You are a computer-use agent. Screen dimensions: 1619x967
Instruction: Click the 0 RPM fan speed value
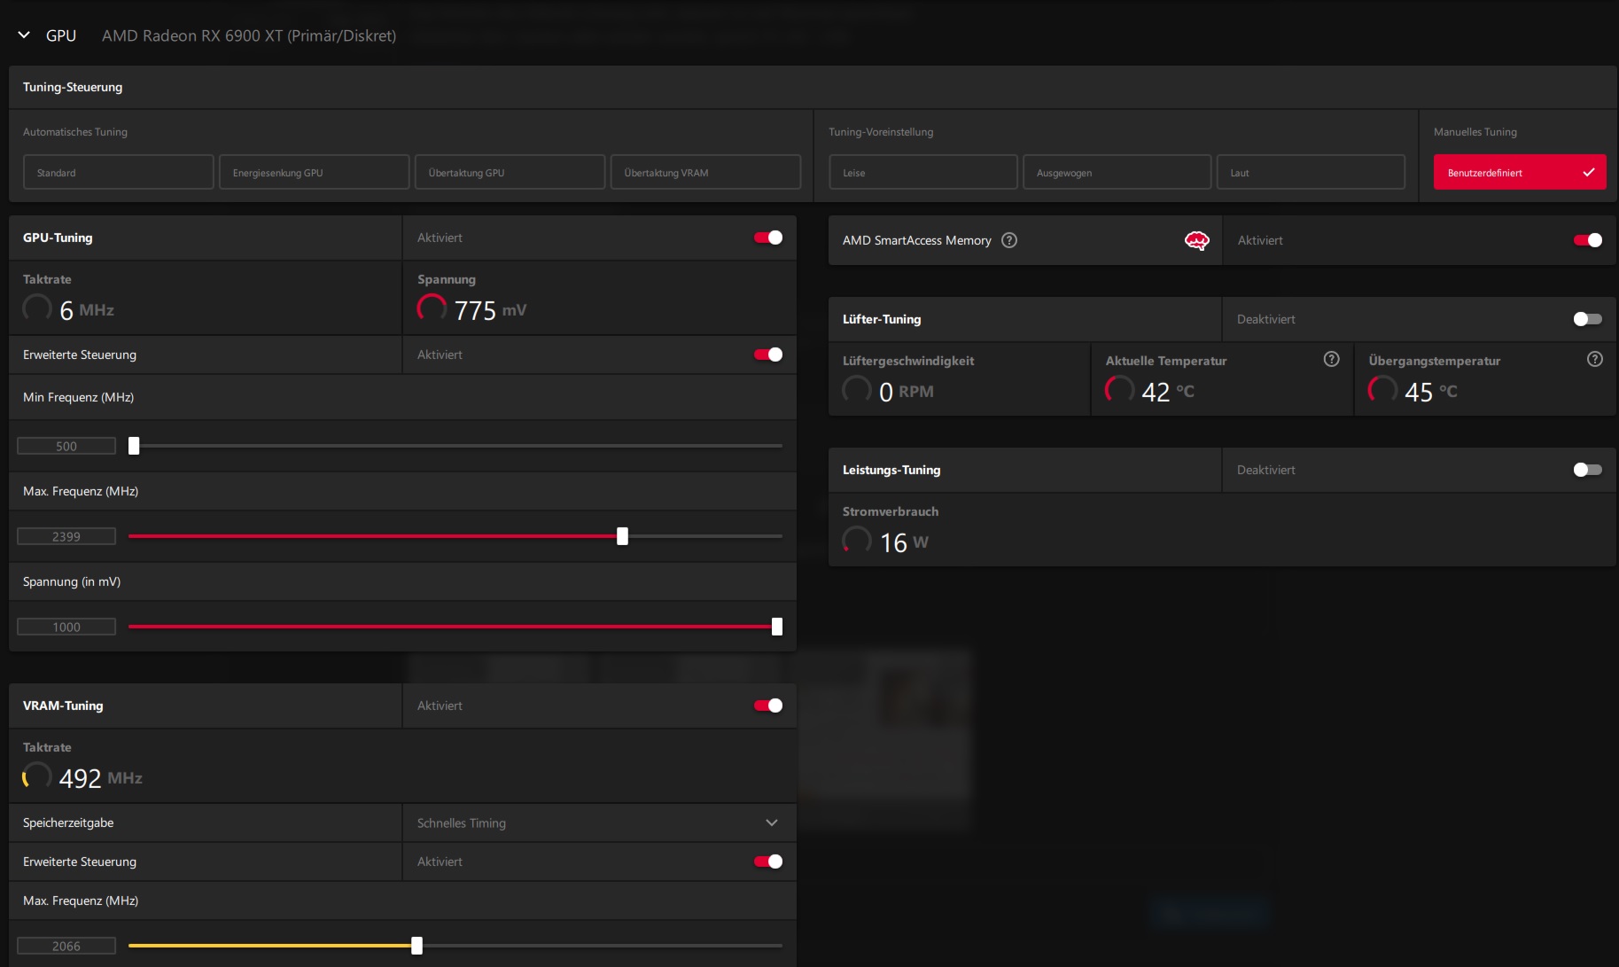[907, 392]
